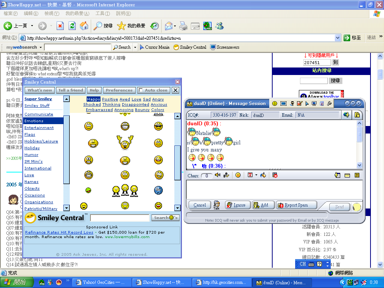Image resolution: width=384 pixels, height=288 pixels.
Task: Open IE History clock icon
Action: [x=154, y=26]
